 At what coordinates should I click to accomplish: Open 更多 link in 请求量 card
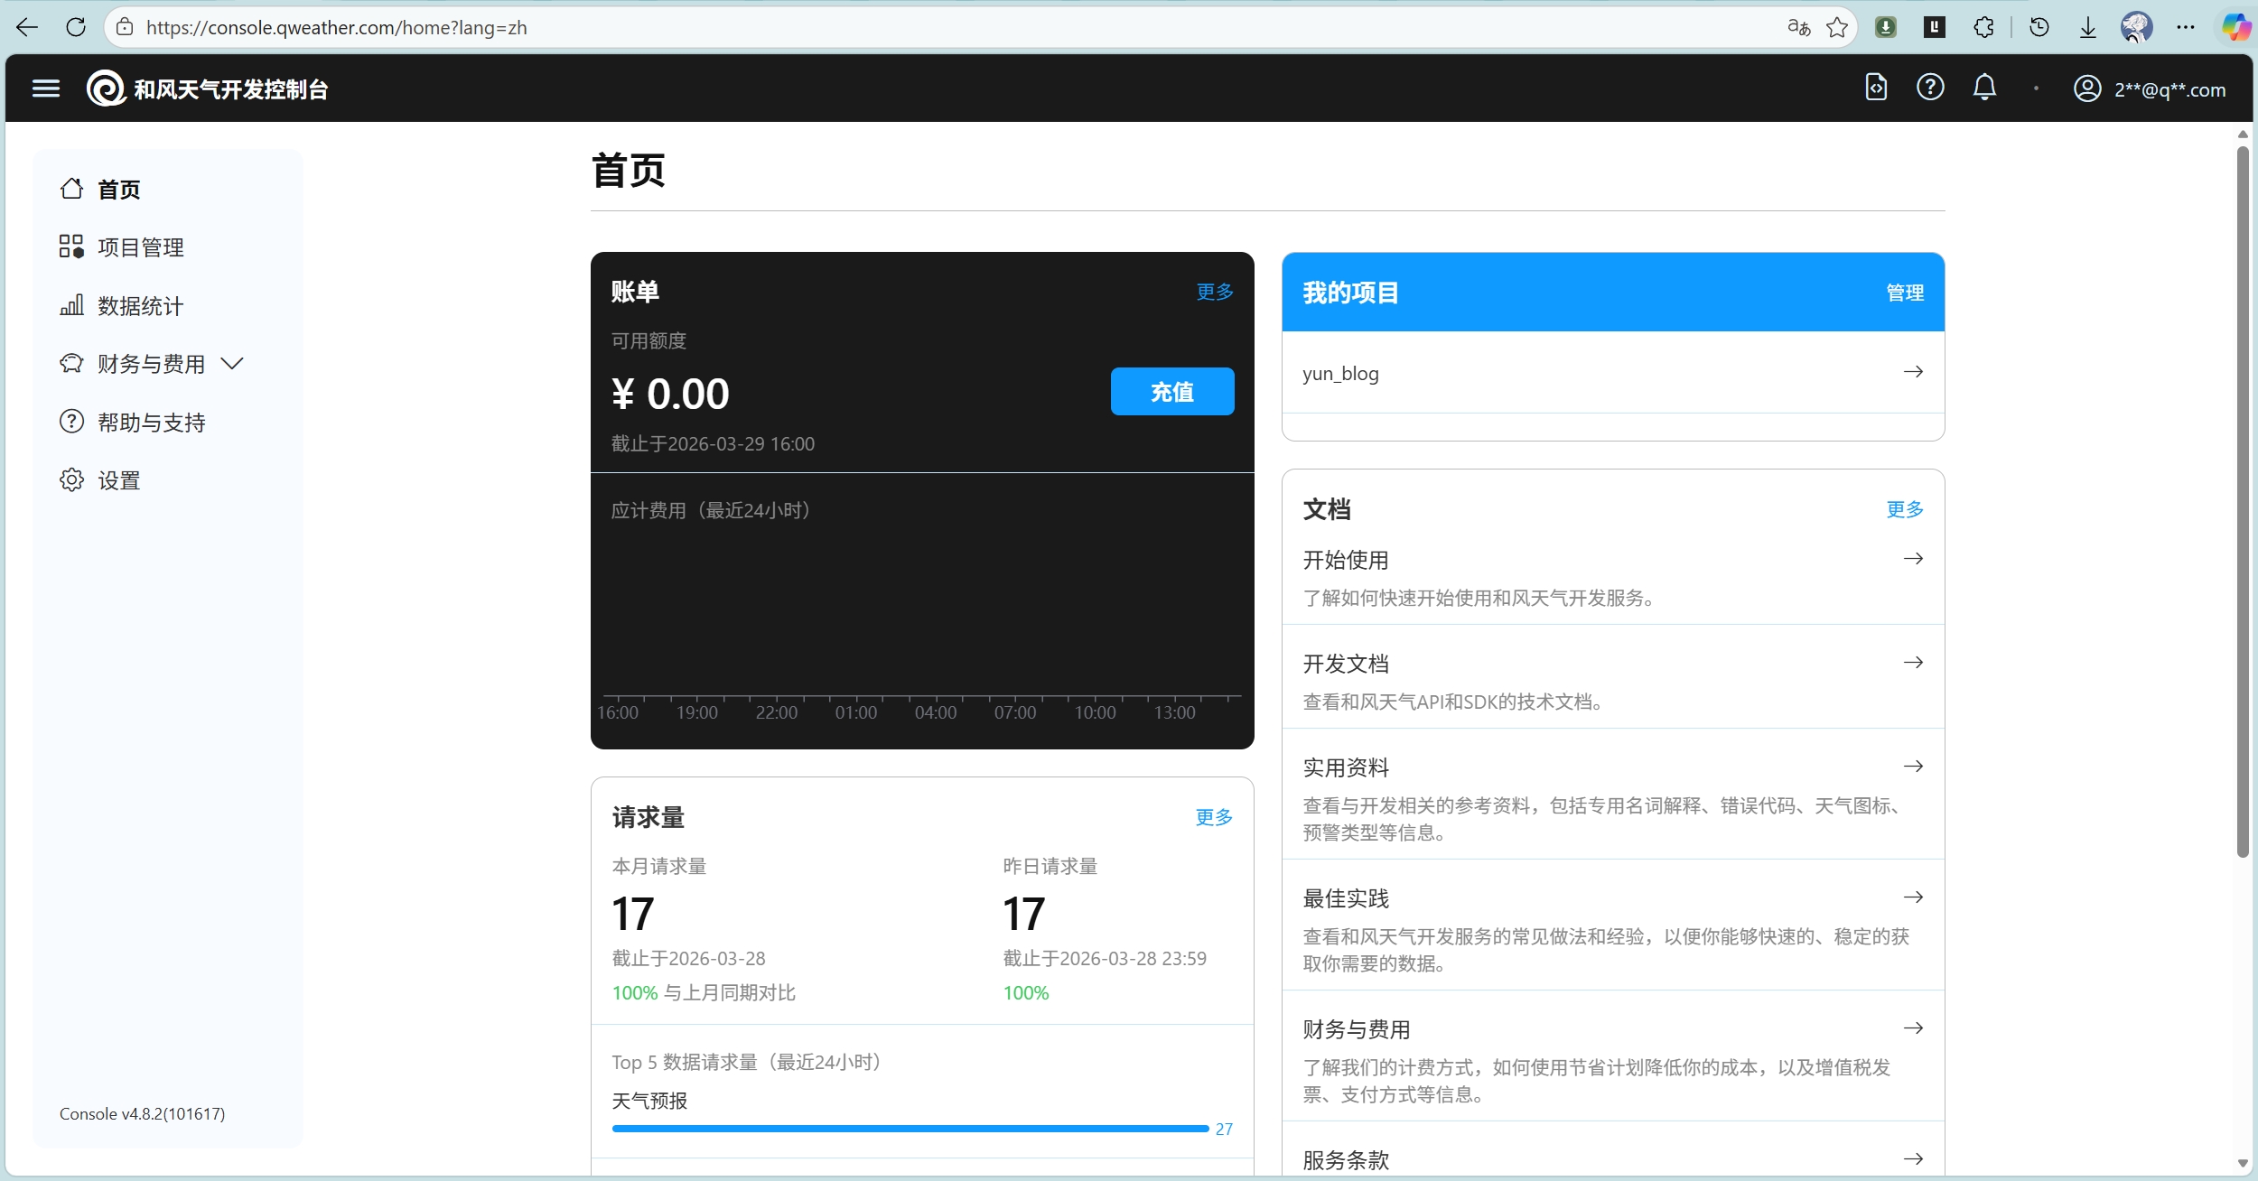tap(1214, 817)
